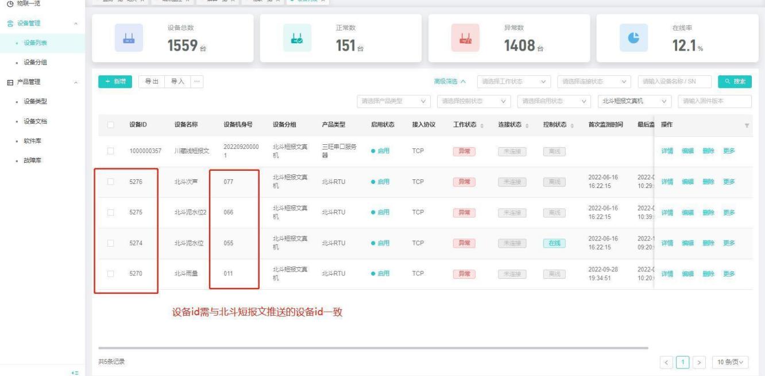Click the horizontal scrollbar below the table
The image size is (765, 376).
pyautogui.click(x=373, y=348)
